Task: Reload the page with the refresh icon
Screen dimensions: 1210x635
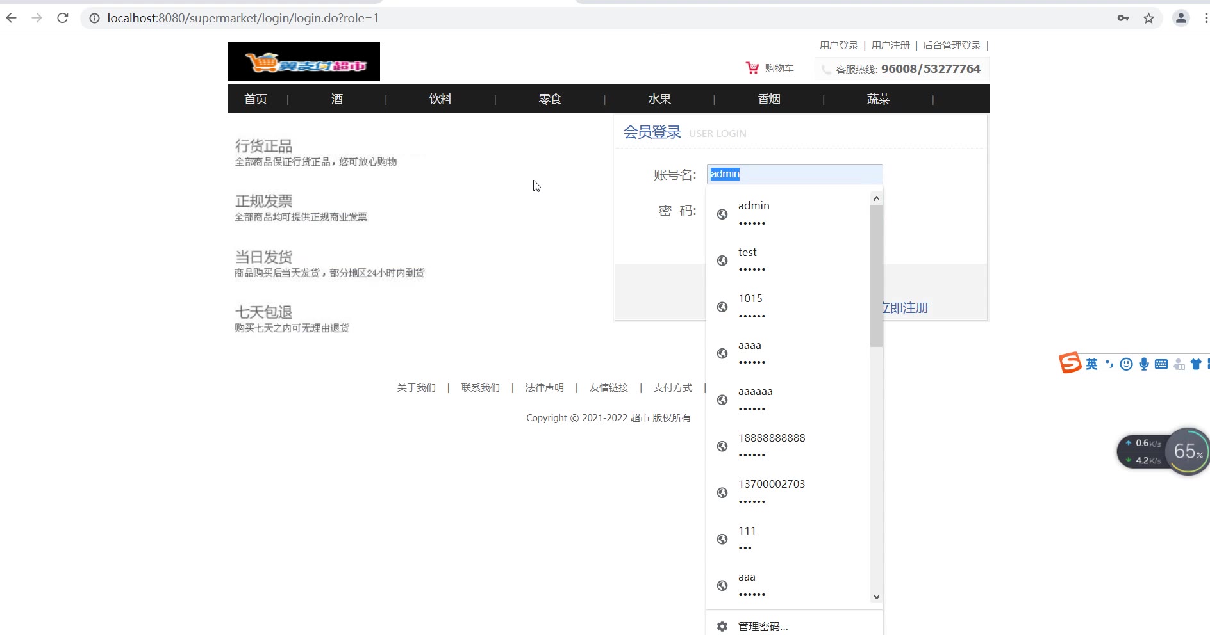Action: click(63, 18)
